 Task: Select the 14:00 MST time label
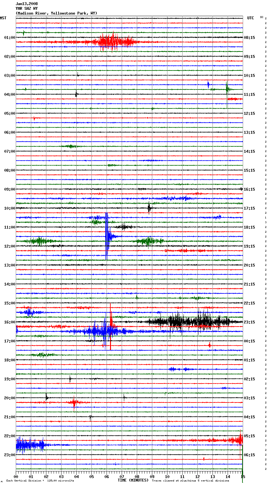[9, 284]
